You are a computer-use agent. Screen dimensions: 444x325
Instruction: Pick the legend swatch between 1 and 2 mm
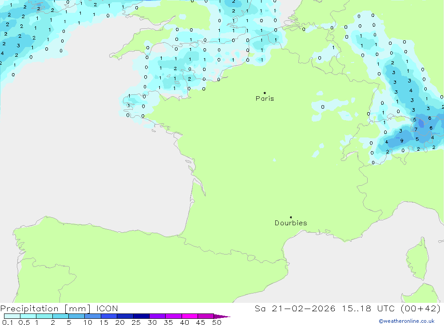[x=44, y=316]
